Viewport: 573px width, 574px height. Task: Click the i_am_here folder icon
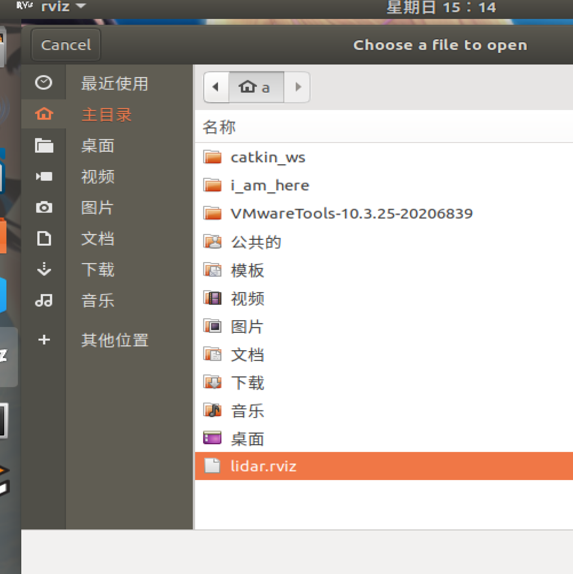pos(213,185)
